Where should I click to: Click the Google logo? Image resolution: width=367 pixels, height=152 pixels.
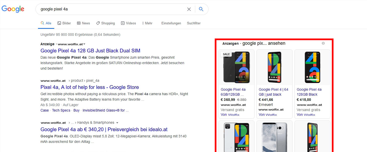click(13, 9)
